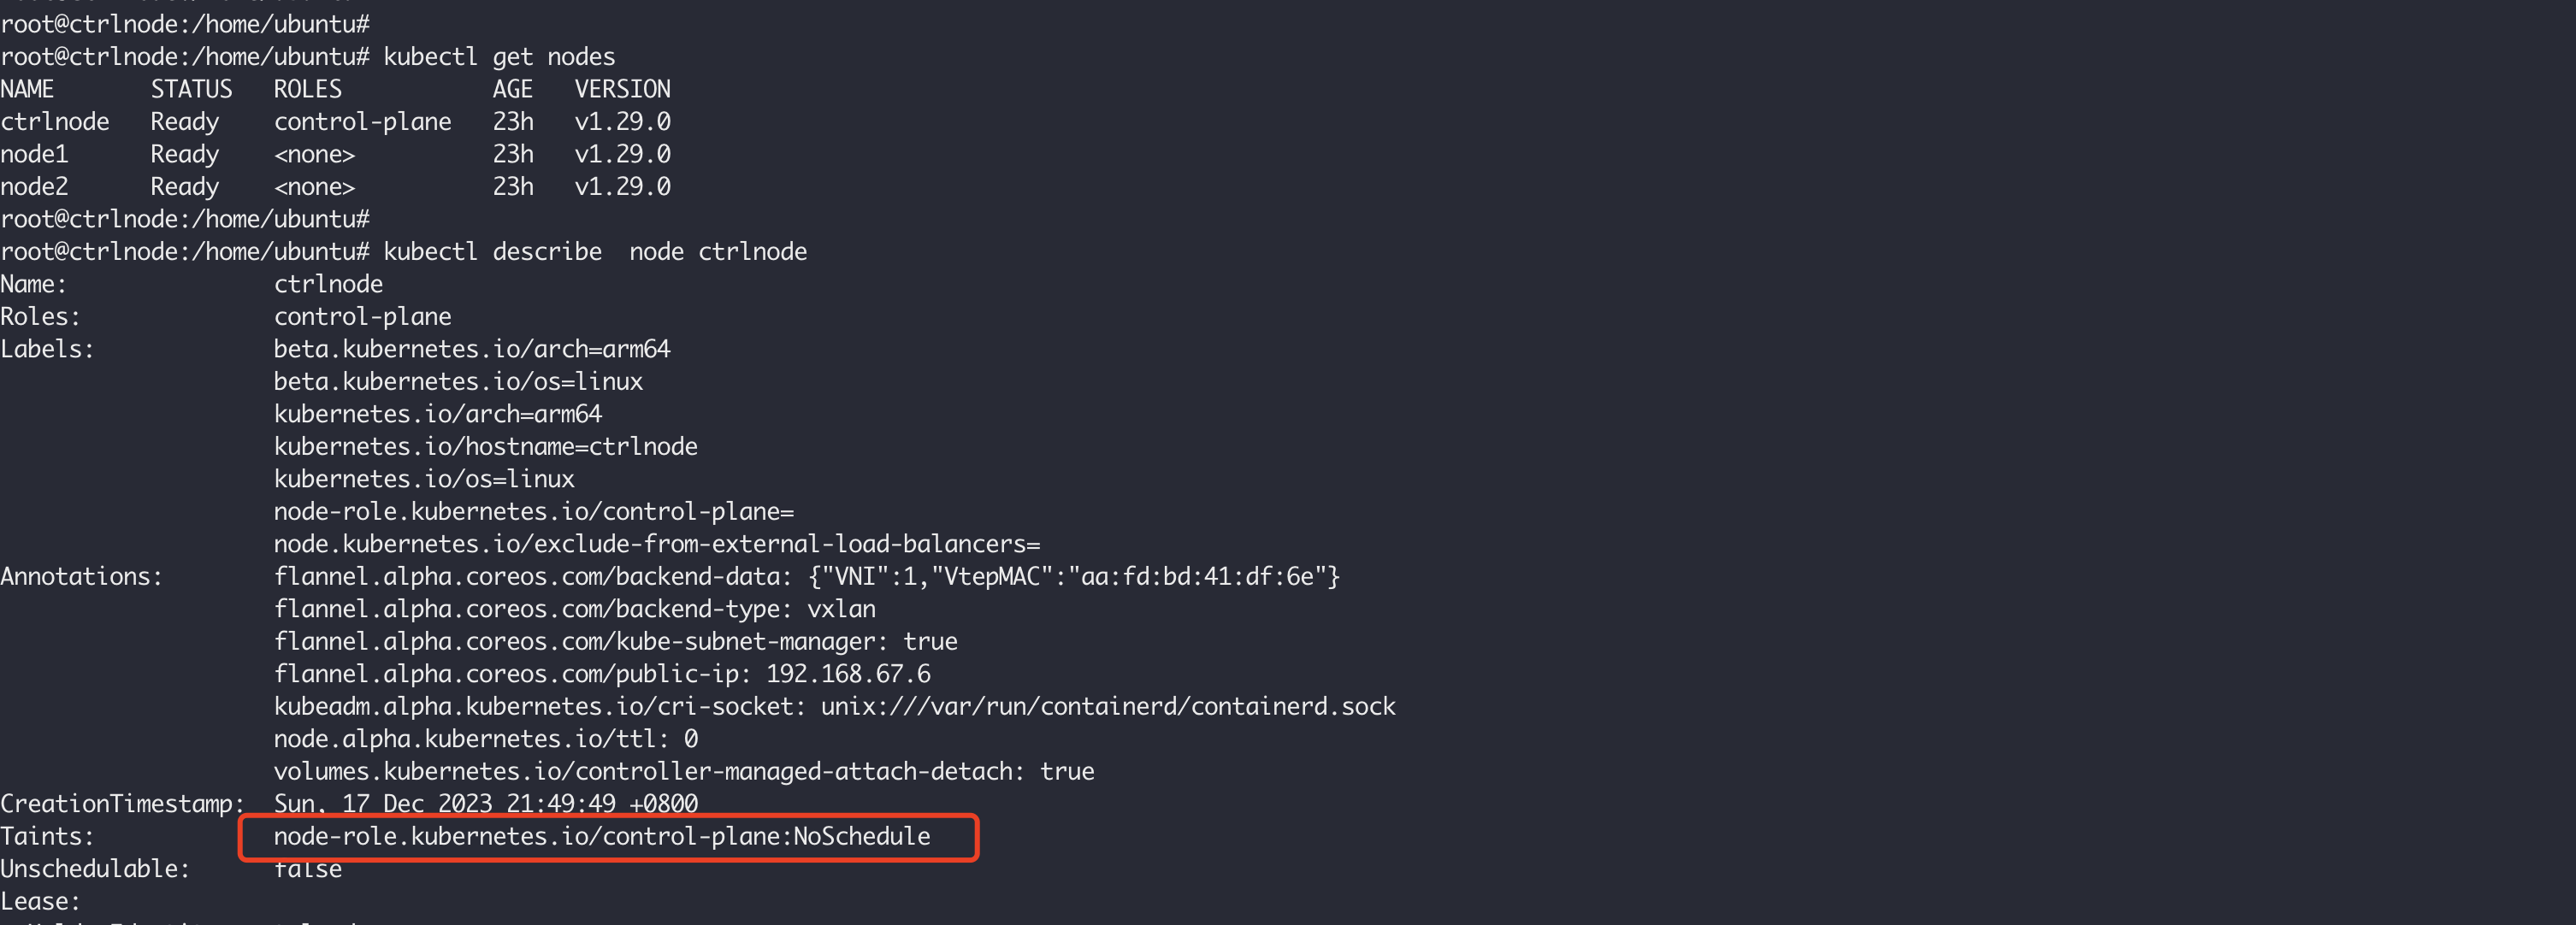Click the node2 row name
This screenshot has height=925, width=2576.
point(34,187)
